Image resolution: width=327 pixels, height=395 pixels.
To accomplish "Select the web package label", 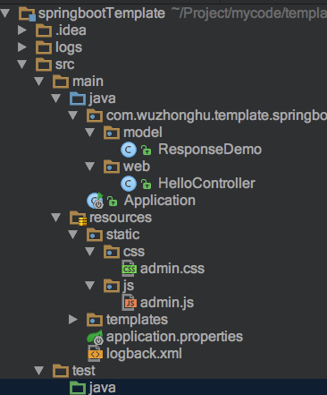I will pyautogui.click(x=137, y=167).
